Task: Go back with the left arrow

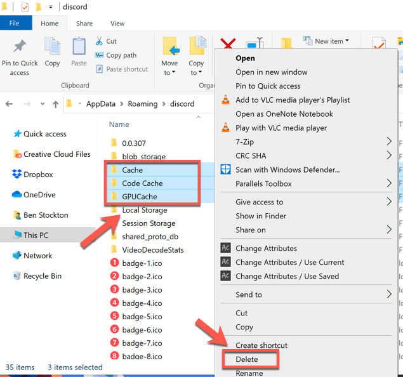Action: click(x=10, y=104)
